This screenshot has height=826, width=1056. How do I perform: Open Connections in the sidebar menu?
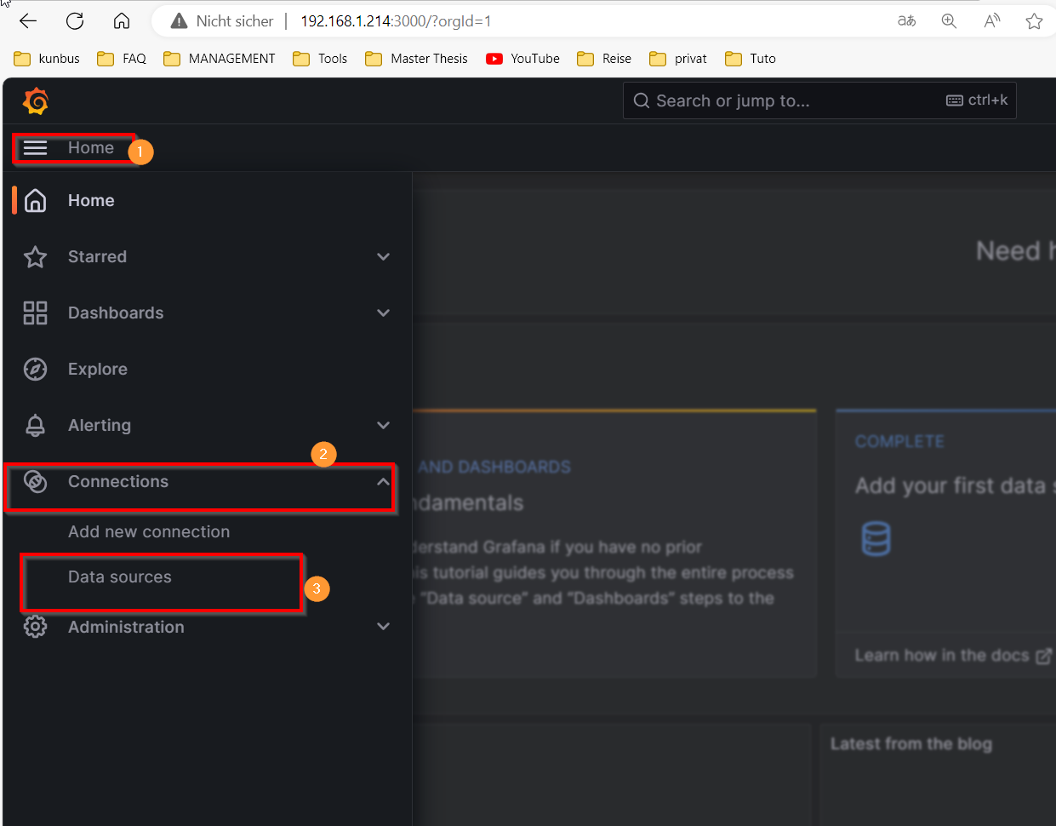click(x=118, y=481)
